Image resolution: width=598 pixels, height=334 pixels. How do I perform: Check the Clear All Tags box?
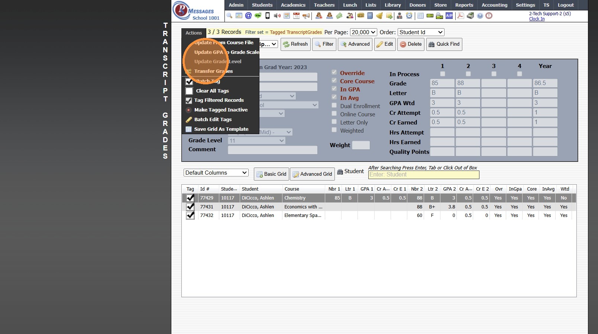click(x=189, y=91)
